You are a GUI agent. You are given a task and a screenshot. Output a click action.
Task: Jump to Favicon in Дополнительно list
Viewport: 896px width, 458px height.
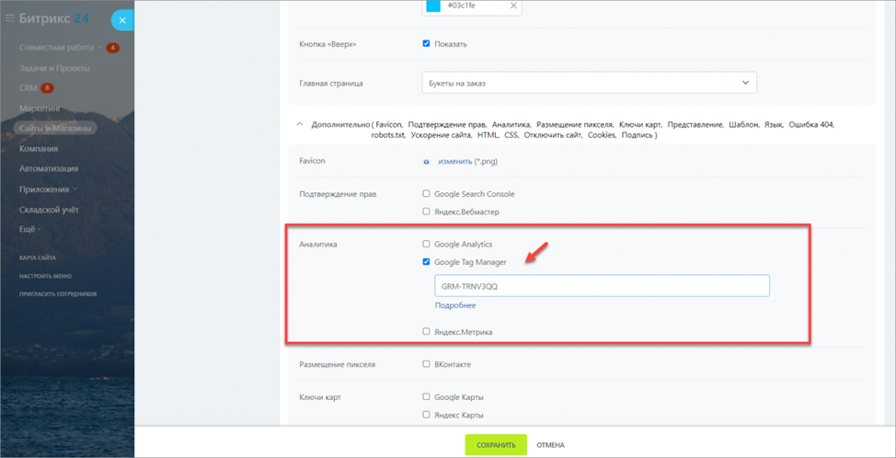point(389,124)
